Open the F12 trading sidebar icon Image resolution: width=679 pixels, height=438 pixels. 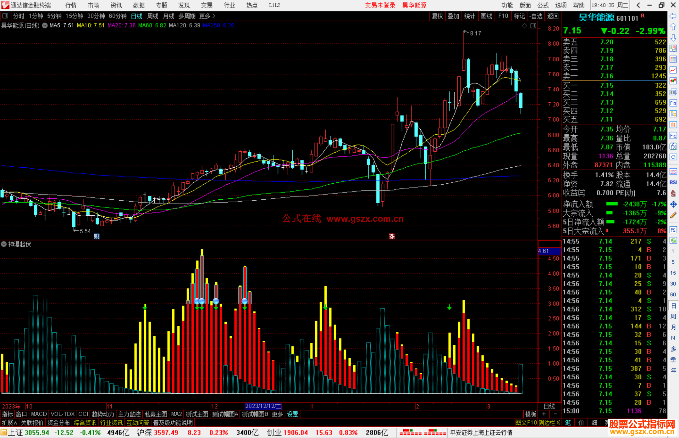click(673, 136)
